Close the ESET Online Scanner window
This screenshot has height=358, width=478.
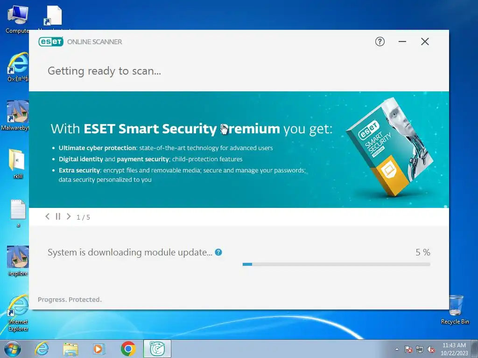click(425, 41)
